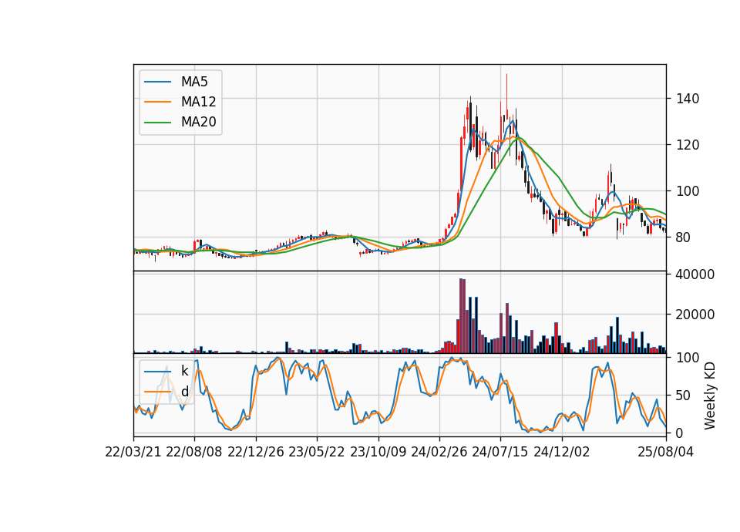Click the Weekly KD axis title
Viewport: 740px width, 532px height.
tap(709, 396)
